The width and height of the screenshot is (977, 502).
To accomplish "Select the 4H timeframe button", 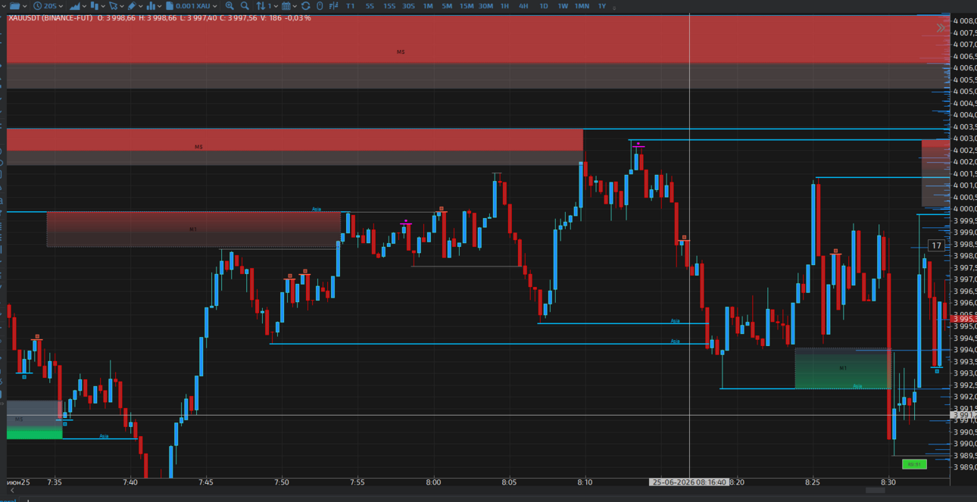I will (523, 6).
